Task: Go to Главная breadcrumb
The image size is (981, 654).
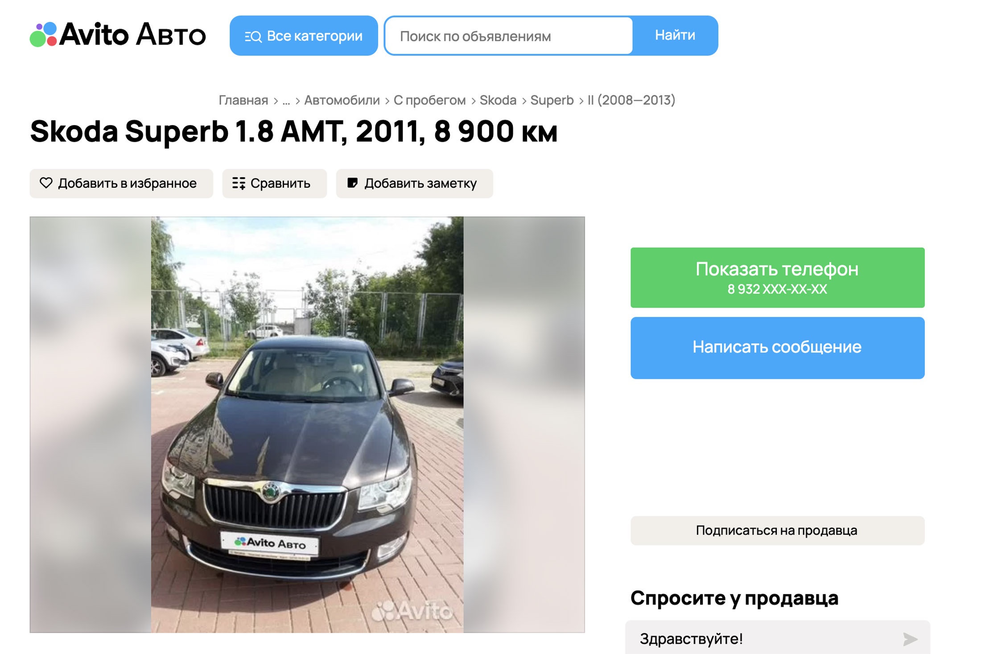Action: (243, 100)
